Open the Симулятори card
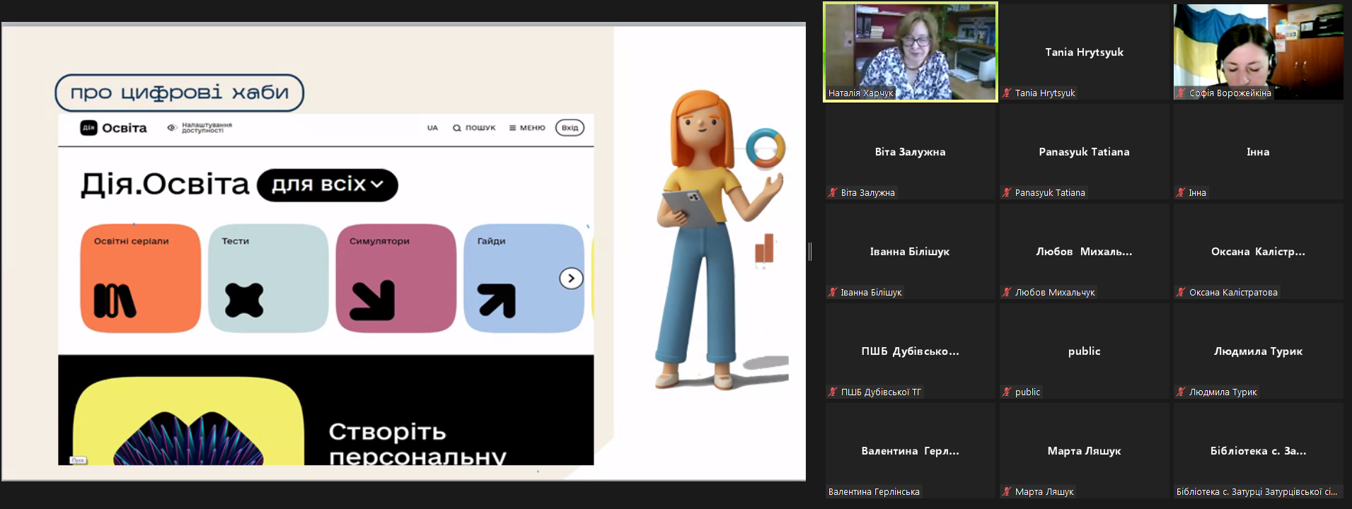 395,278
